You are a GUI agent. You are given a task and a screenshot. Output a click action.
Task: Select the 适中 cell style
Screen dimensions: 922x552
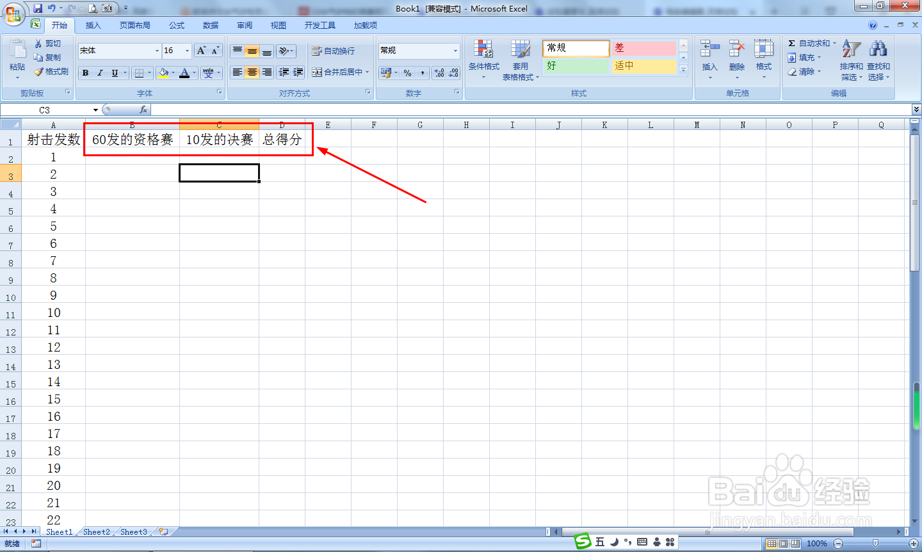643,66
